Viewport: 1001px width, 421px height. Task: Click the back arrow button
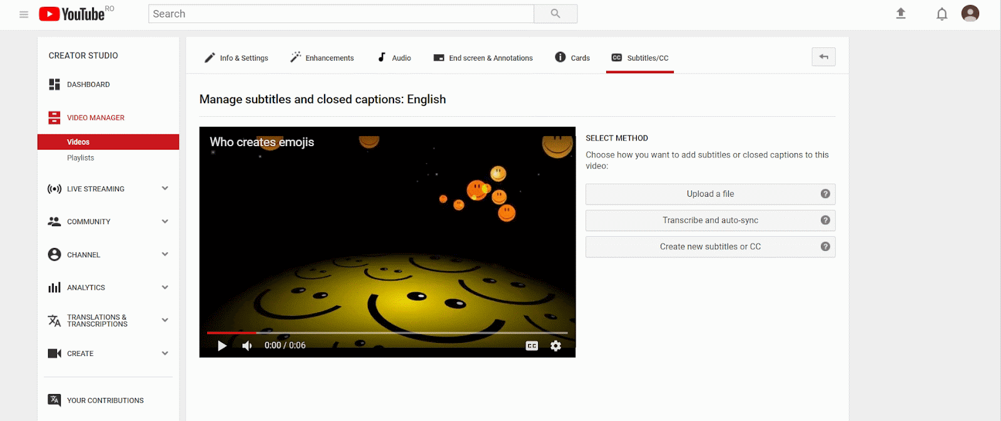click(x=823, y=57)
